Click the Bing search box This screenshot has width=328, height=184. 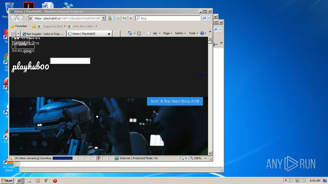(168, 18)
